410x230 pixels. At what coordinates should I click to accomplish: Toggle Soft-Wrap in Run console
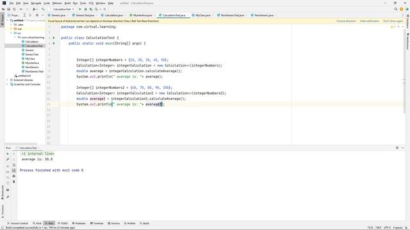click(x=14, y=165)
